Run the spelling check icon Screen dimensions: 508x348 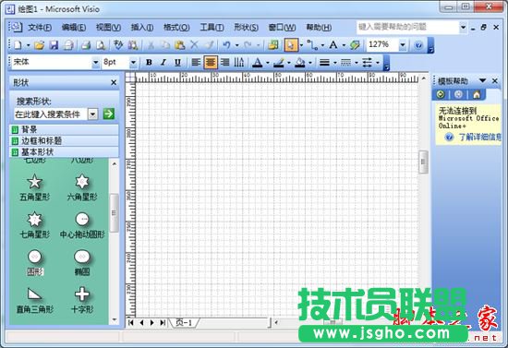118,45
